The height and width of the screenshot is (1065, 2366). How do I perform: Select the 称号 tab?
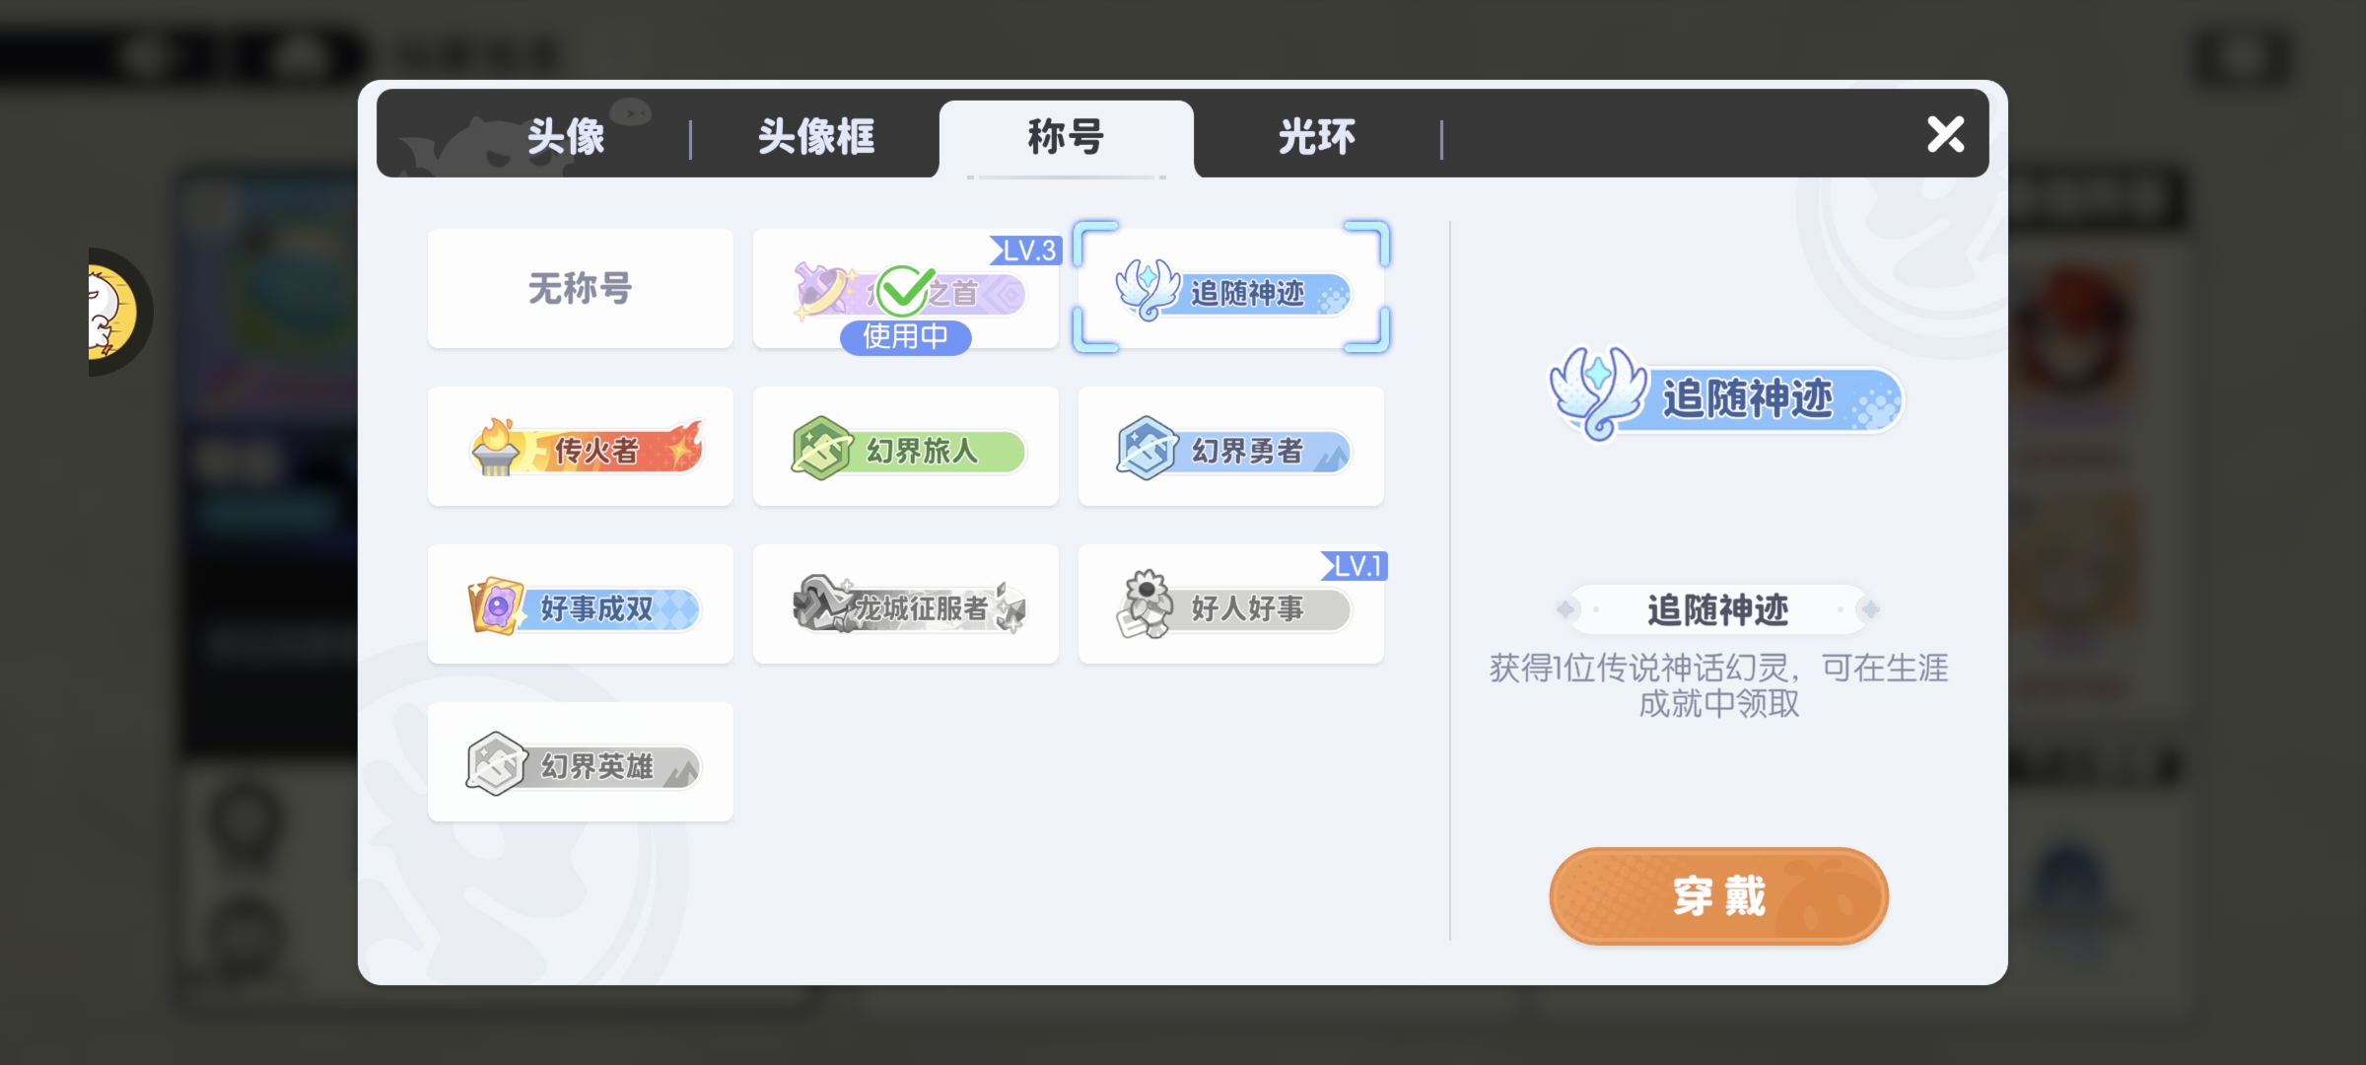[1067, 138]
